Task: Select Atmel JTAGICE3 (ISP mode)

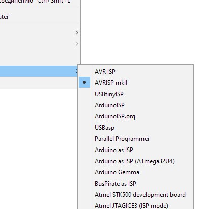Action: pyautogui.click(x=135, y=205)
